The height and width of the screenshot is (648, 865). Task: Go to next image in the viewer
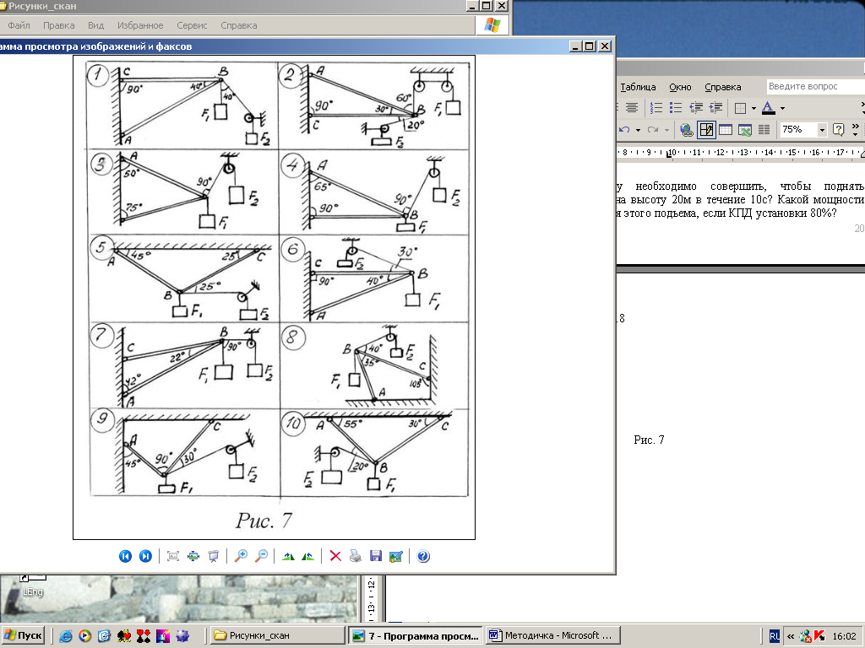point(145,556)
